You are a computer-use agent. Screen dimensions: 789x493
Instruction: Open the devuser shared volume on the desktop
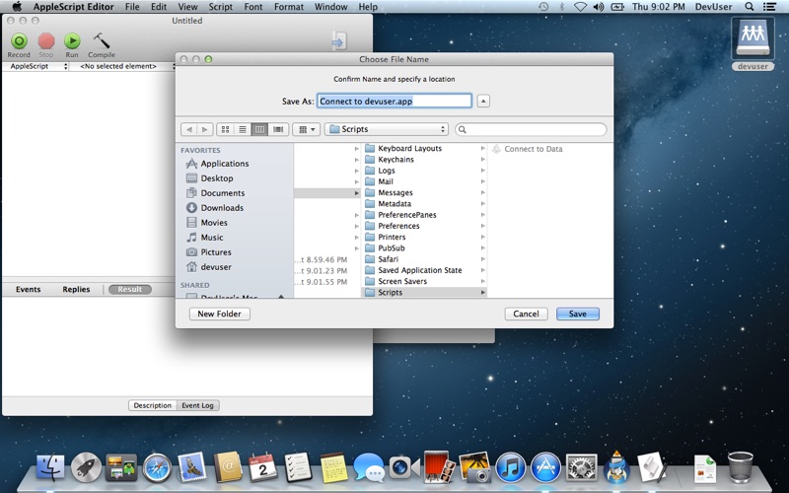click(753, 44)
